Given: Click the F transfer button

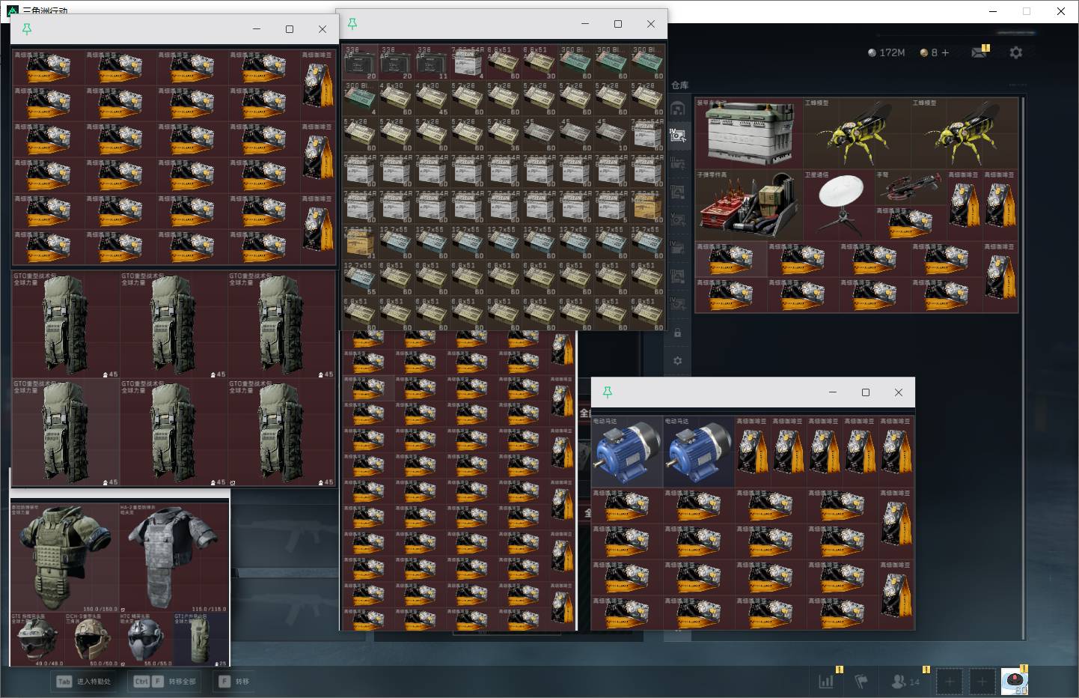Looking at the screenshot, I should pos(234,682).
